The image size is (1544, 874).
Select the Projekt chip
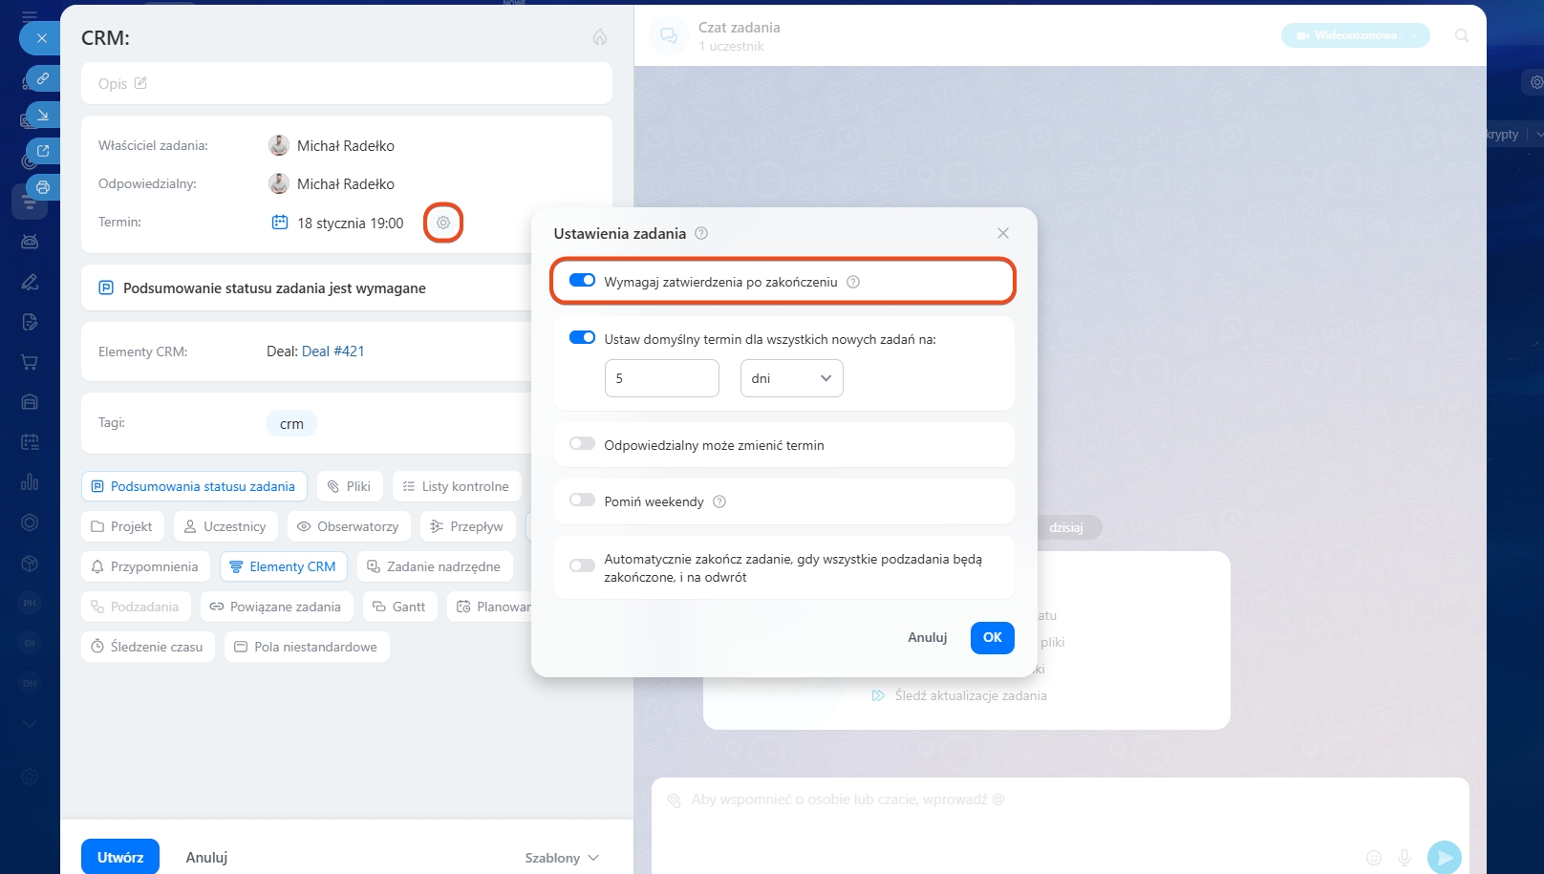122,526
